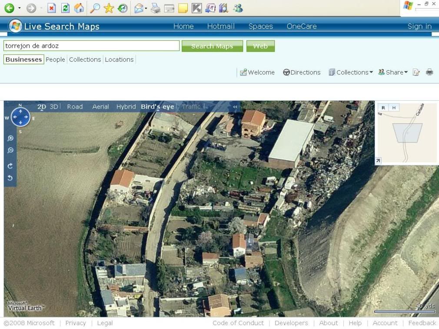Click the browser Home house icon
Screen dimensions: 439x329
tap(79, 8)
